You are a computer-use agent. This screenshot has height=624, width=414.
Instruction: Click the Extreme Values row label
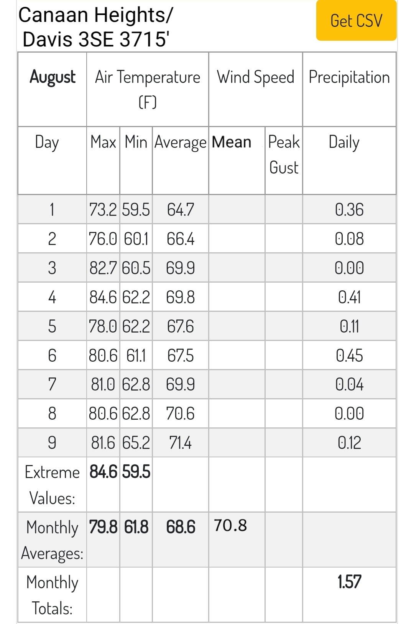pyautogui.click(x=52, y=485)
